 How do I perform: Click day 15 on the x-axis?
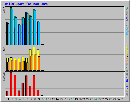(x=61, y=99)
